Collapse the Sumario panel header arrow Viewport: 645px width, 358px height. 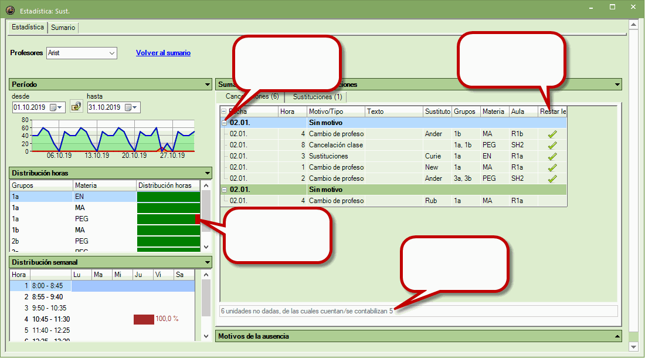pyautogui.click(x=617, y=85)
